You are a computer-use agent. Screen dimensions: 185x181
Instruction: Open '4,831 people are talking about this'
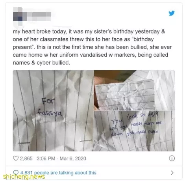58,173
